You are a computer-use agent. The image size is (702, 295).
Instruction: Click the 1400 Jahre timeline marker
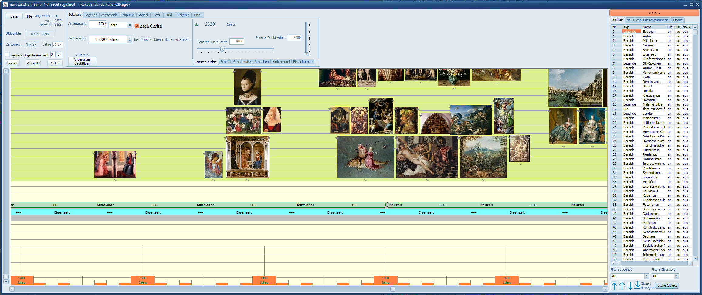pos(264,280)
